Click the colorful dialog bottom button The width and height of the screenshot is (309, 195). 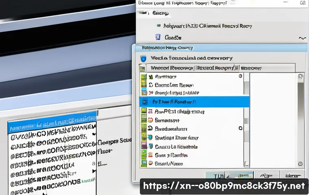239,175
